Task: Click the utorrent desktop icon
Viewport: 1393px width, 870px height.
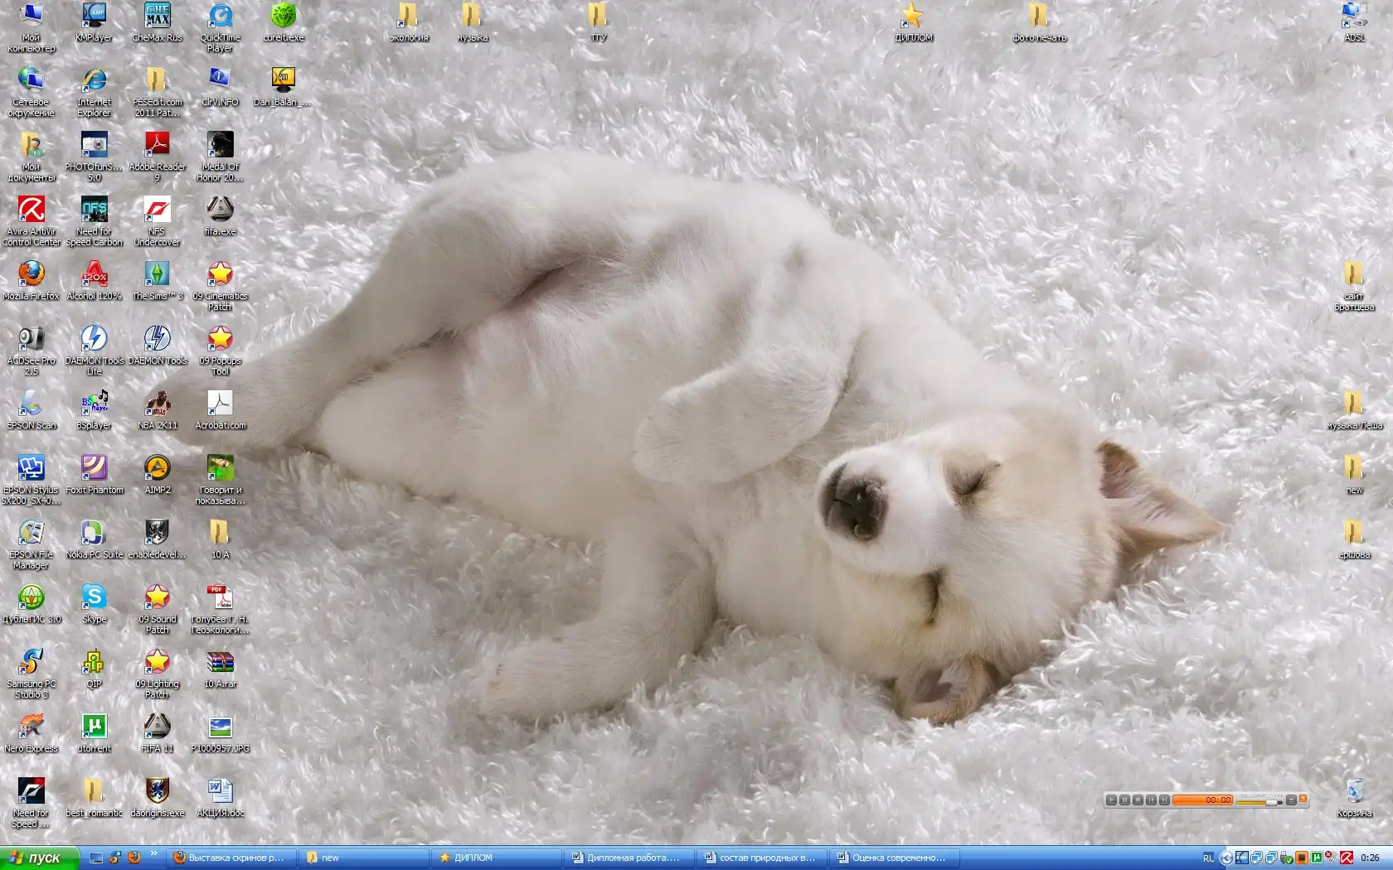Action: pos(94,727)
